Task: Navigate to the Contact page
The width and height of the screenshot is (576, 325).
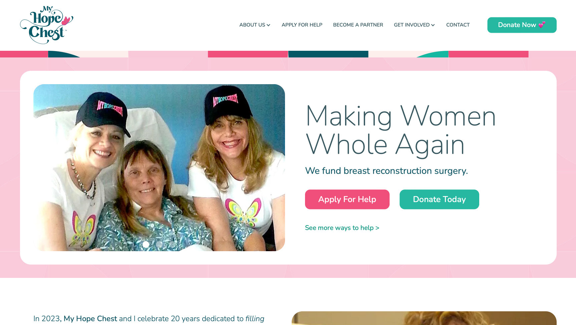Action: click(458, 25)
